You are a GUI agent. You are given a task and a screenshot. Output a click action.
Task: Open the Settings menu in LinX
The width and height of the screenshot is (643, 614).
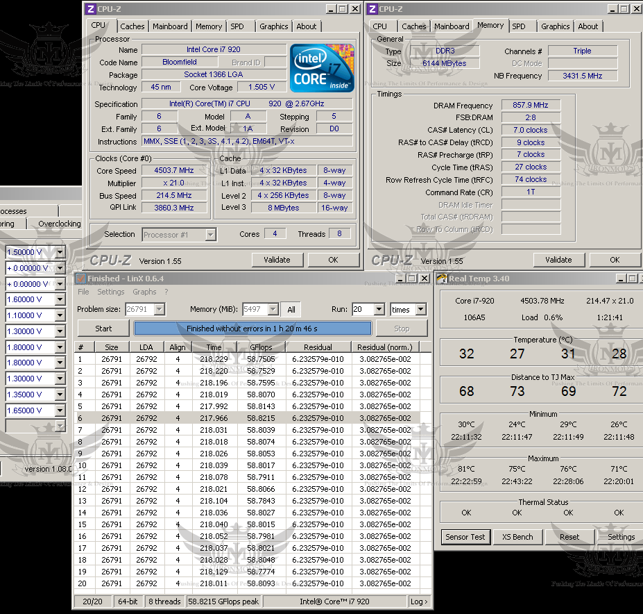(111, 292)
